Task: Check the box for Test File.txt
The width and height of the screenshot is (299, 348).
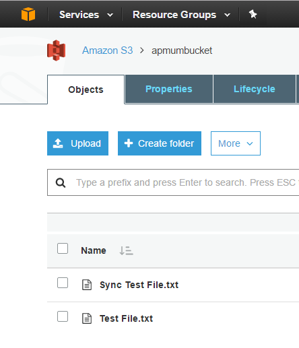Action: [63, 316]
